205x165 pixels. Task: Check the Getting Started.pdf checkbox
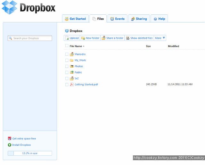click(67, 85)
